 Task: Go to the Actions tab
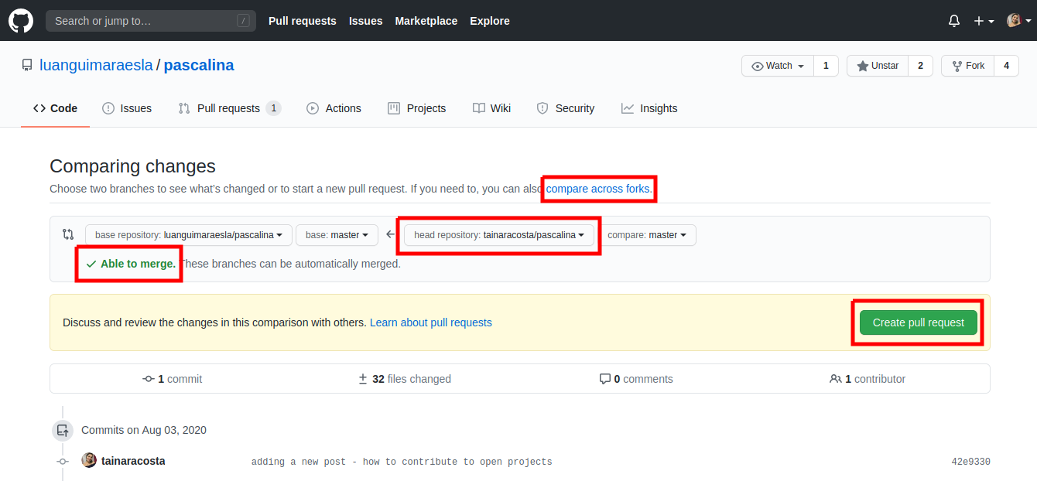click(334, 108)
